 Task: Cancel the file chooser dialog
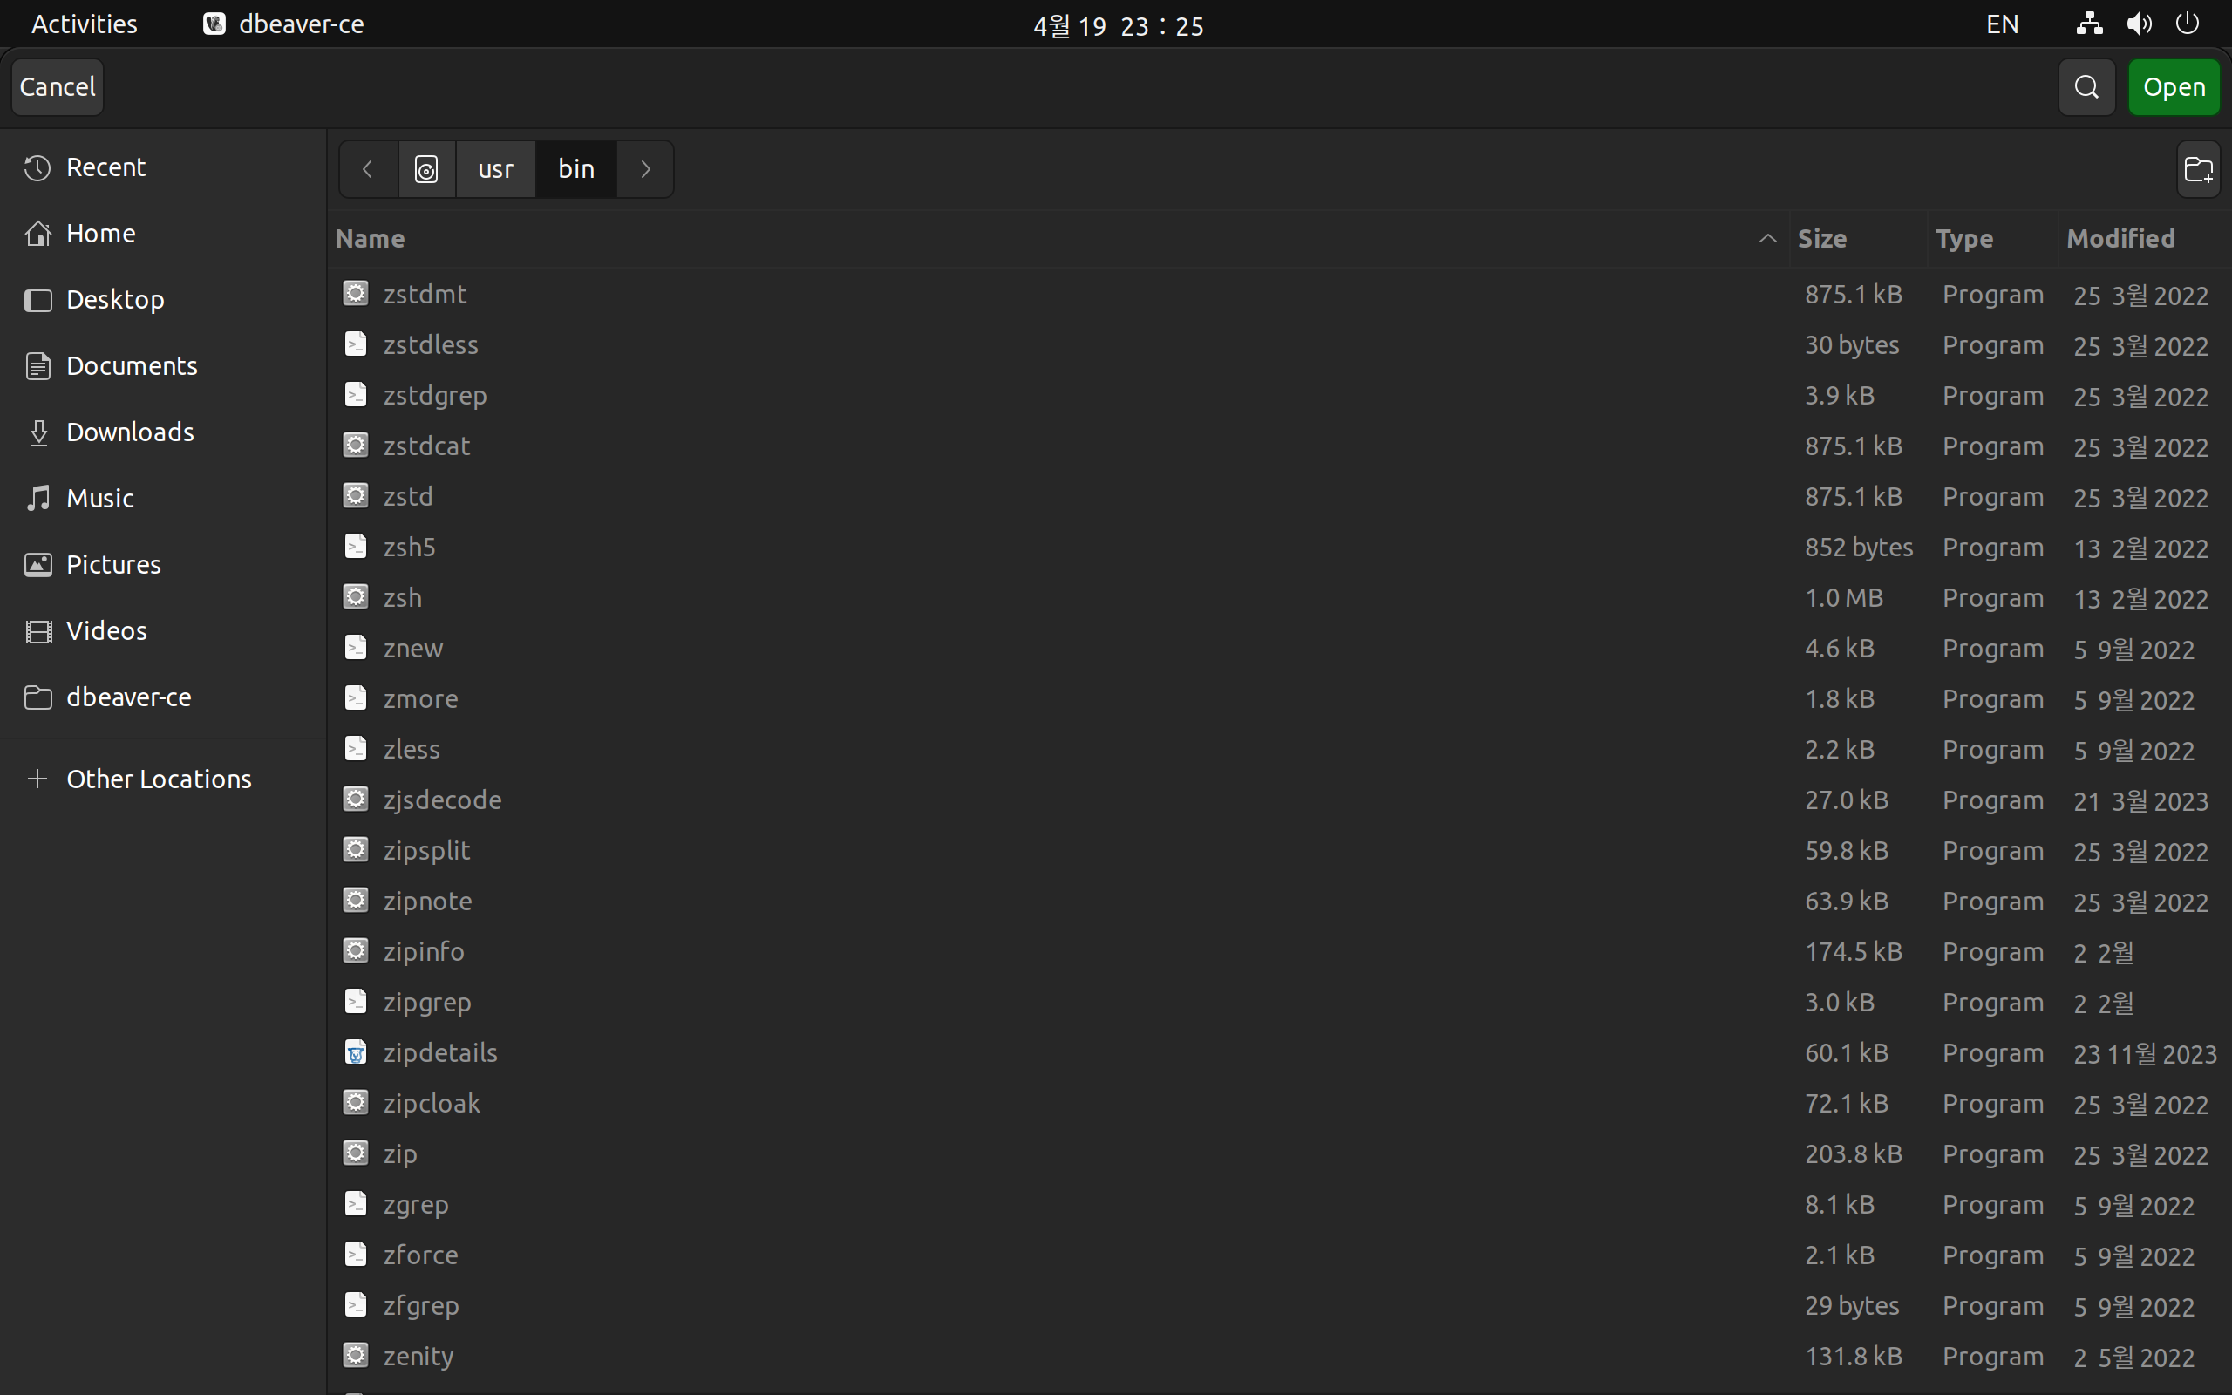pyautogui.click(x=58, y=88)
